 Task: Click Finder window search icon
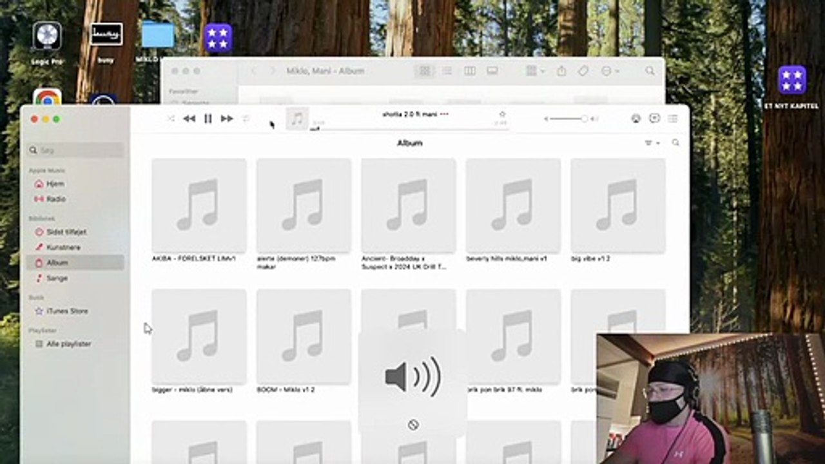click(650, 71)
